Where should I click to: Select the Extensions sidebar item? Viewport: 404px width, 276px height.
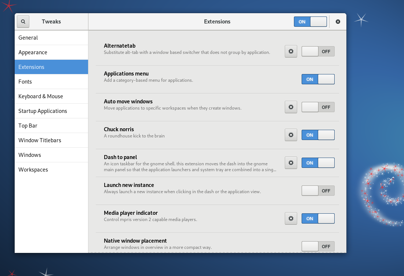pos(51,67)
